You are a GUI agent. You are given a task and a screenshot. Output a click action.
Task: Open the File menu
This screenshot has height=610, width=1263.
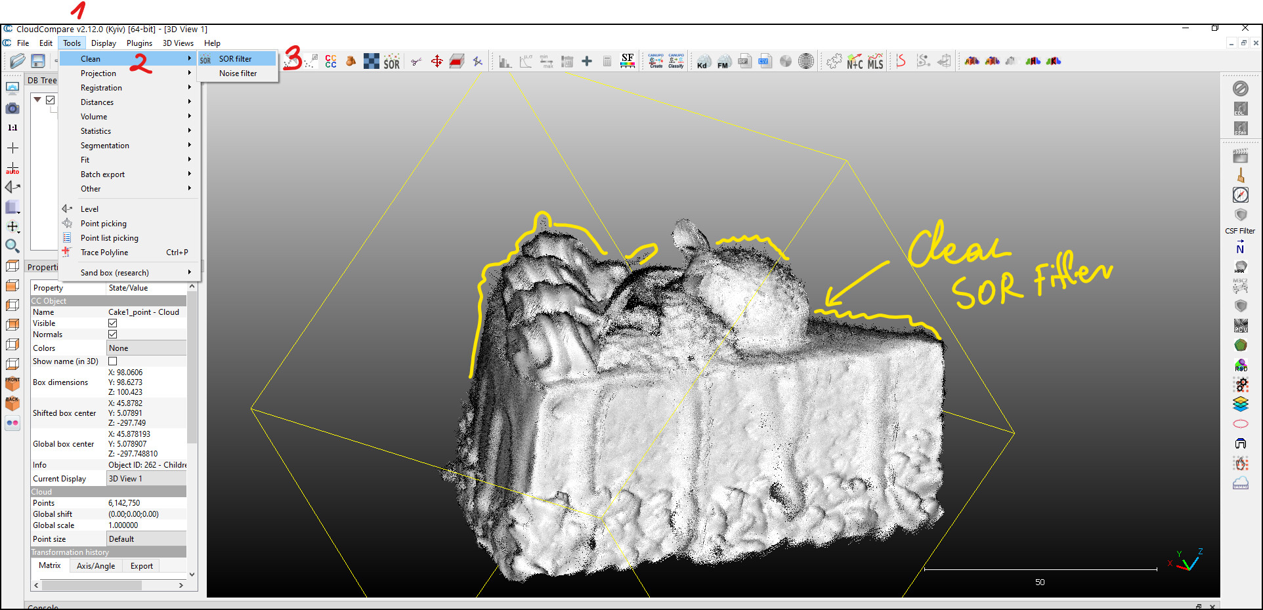23,43
